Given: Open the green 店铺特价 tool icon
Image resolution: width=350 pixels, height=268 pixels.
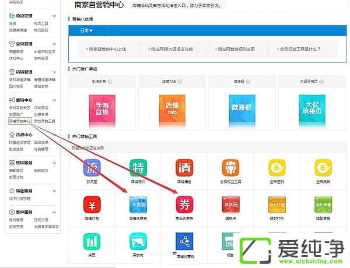Looking at the screenshot, I should [x=139, y=168].
